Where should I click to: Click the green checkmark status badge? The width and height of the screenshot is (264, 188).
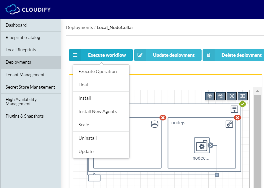[x=242, y=104]
